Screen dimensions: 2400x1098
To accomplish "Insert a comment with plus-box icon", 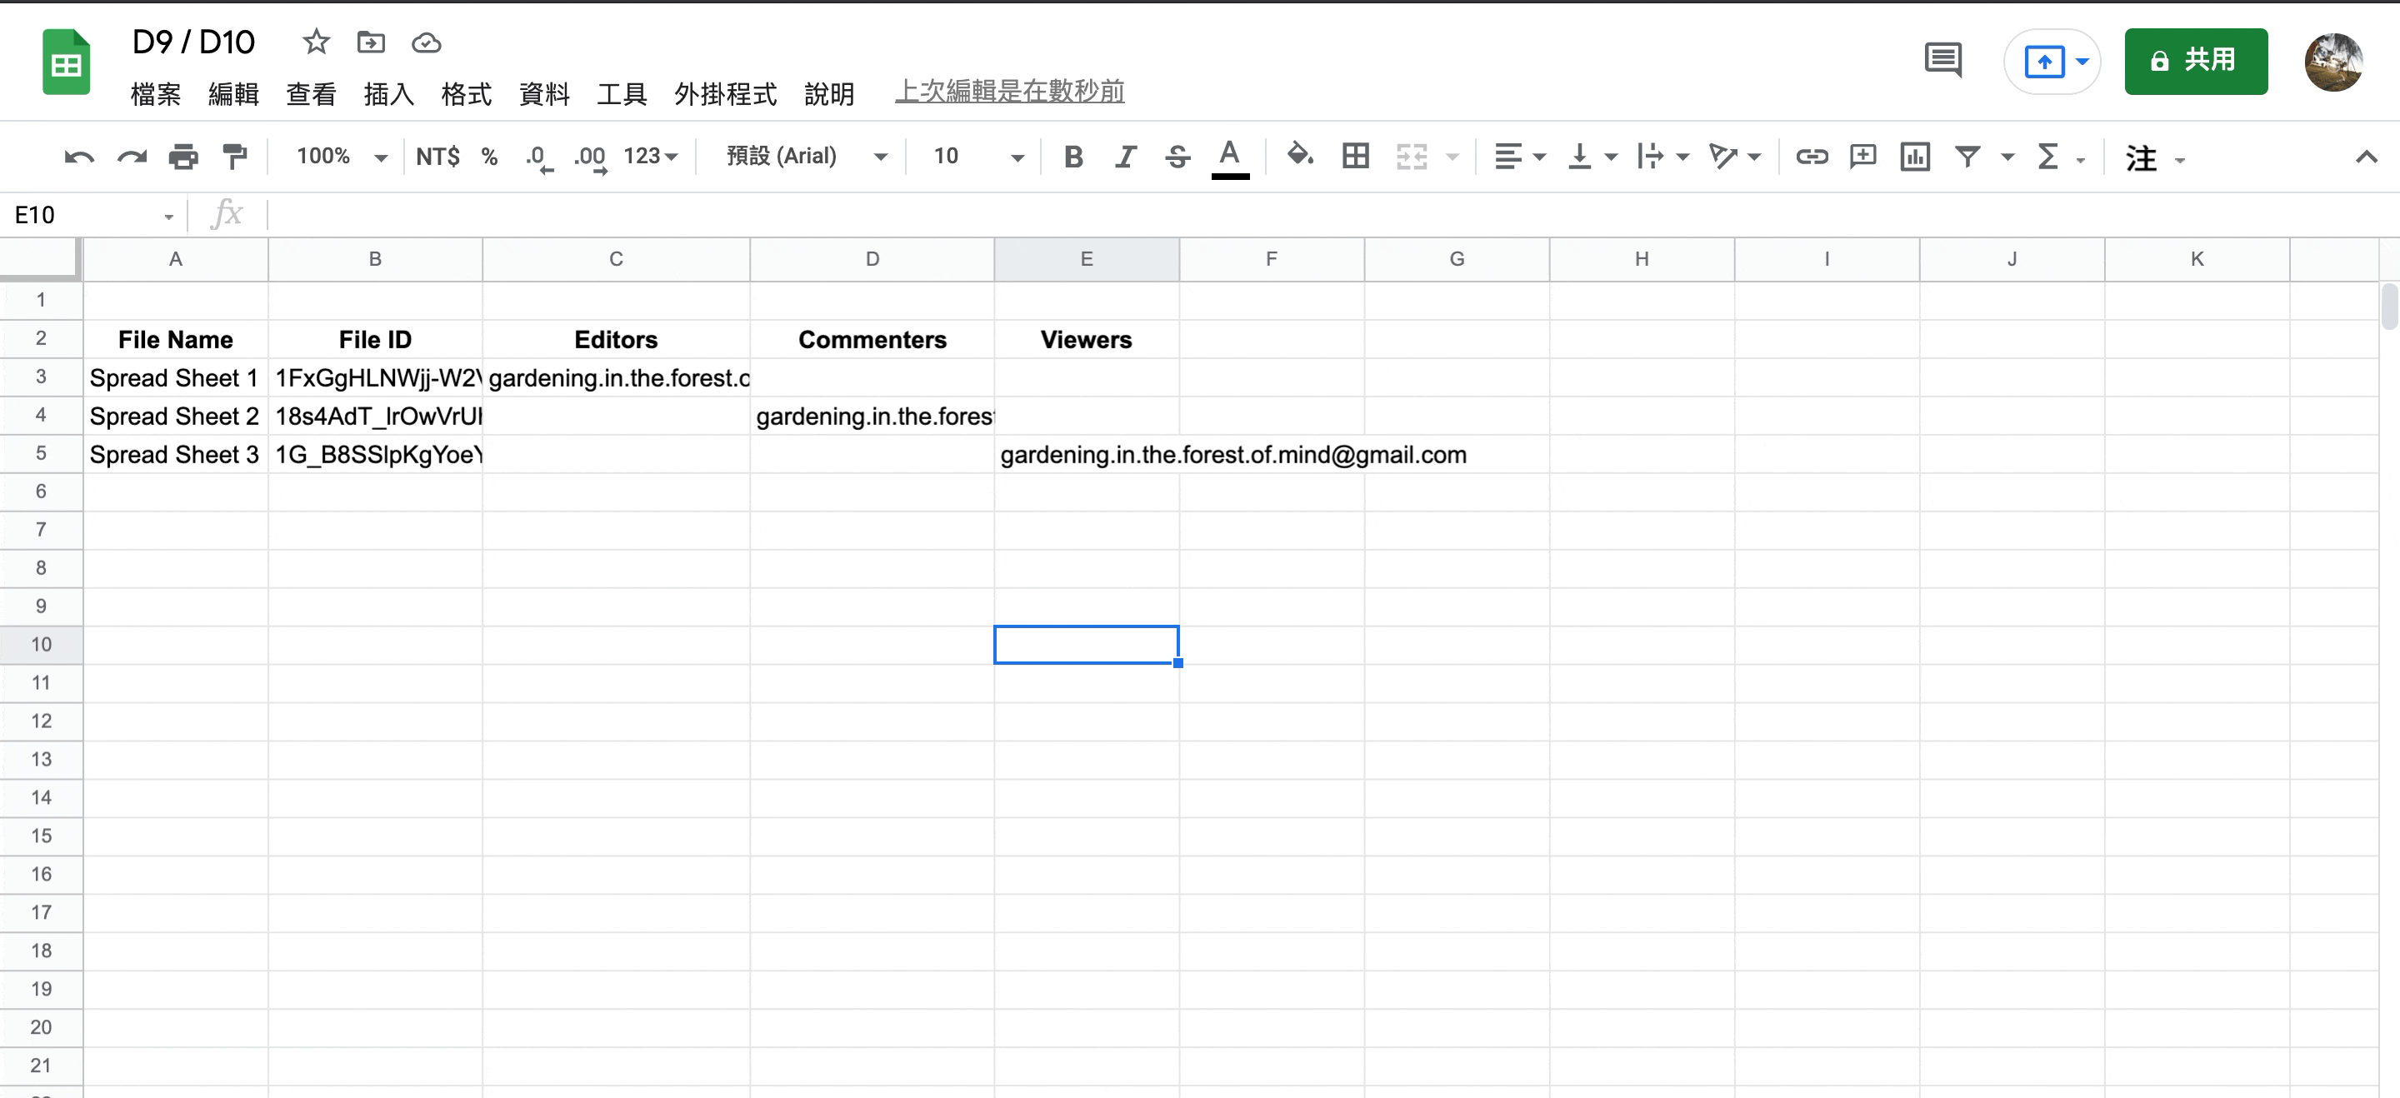I will [x=1862, y=156].
